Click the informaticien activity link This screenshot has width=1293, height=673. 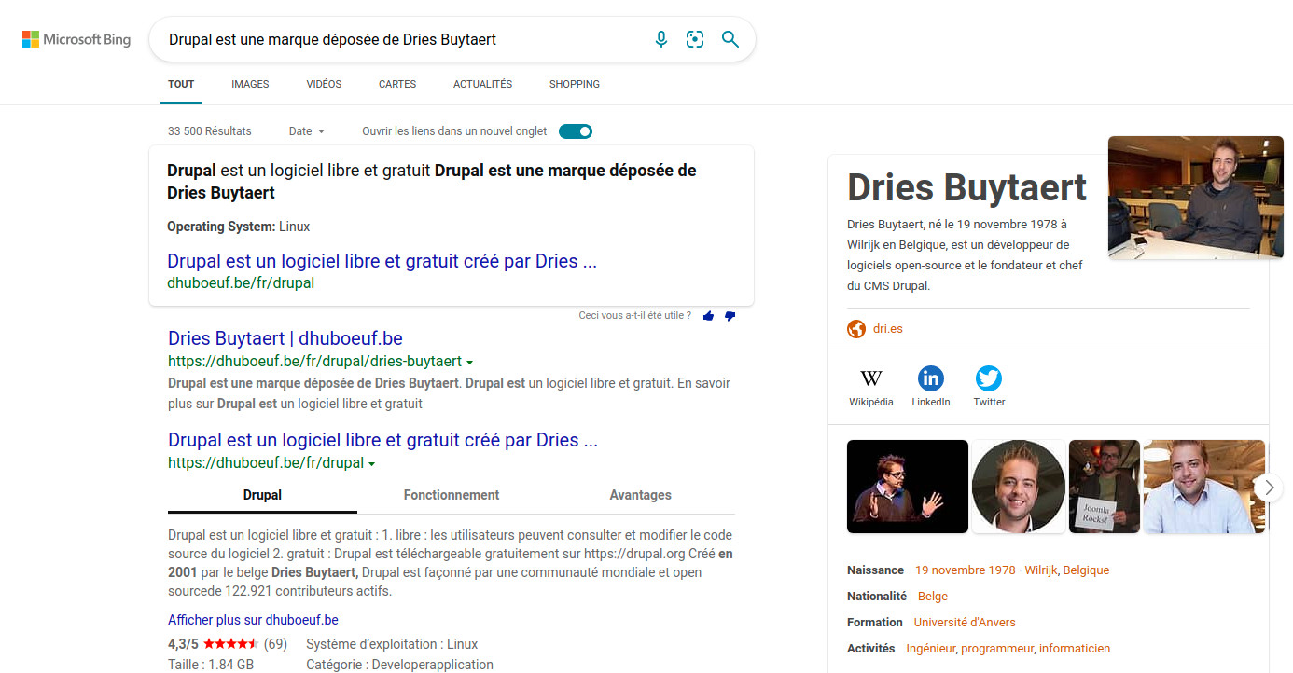point(1075,648)
